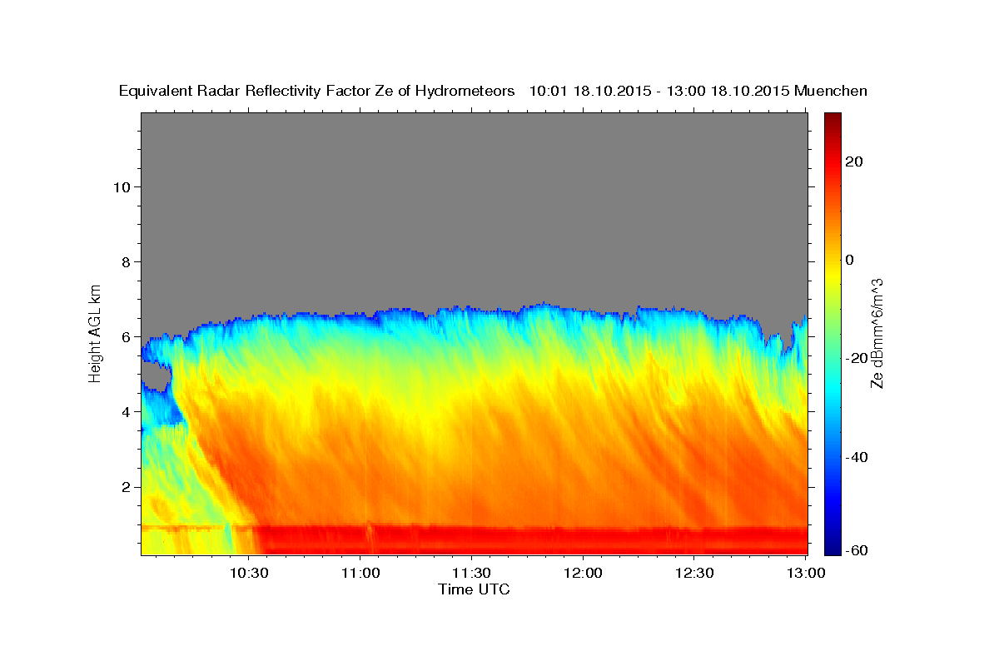Click the gray no-data area above clouds
Viewport: 999px width, 666px height.
(x=475, y=208)
